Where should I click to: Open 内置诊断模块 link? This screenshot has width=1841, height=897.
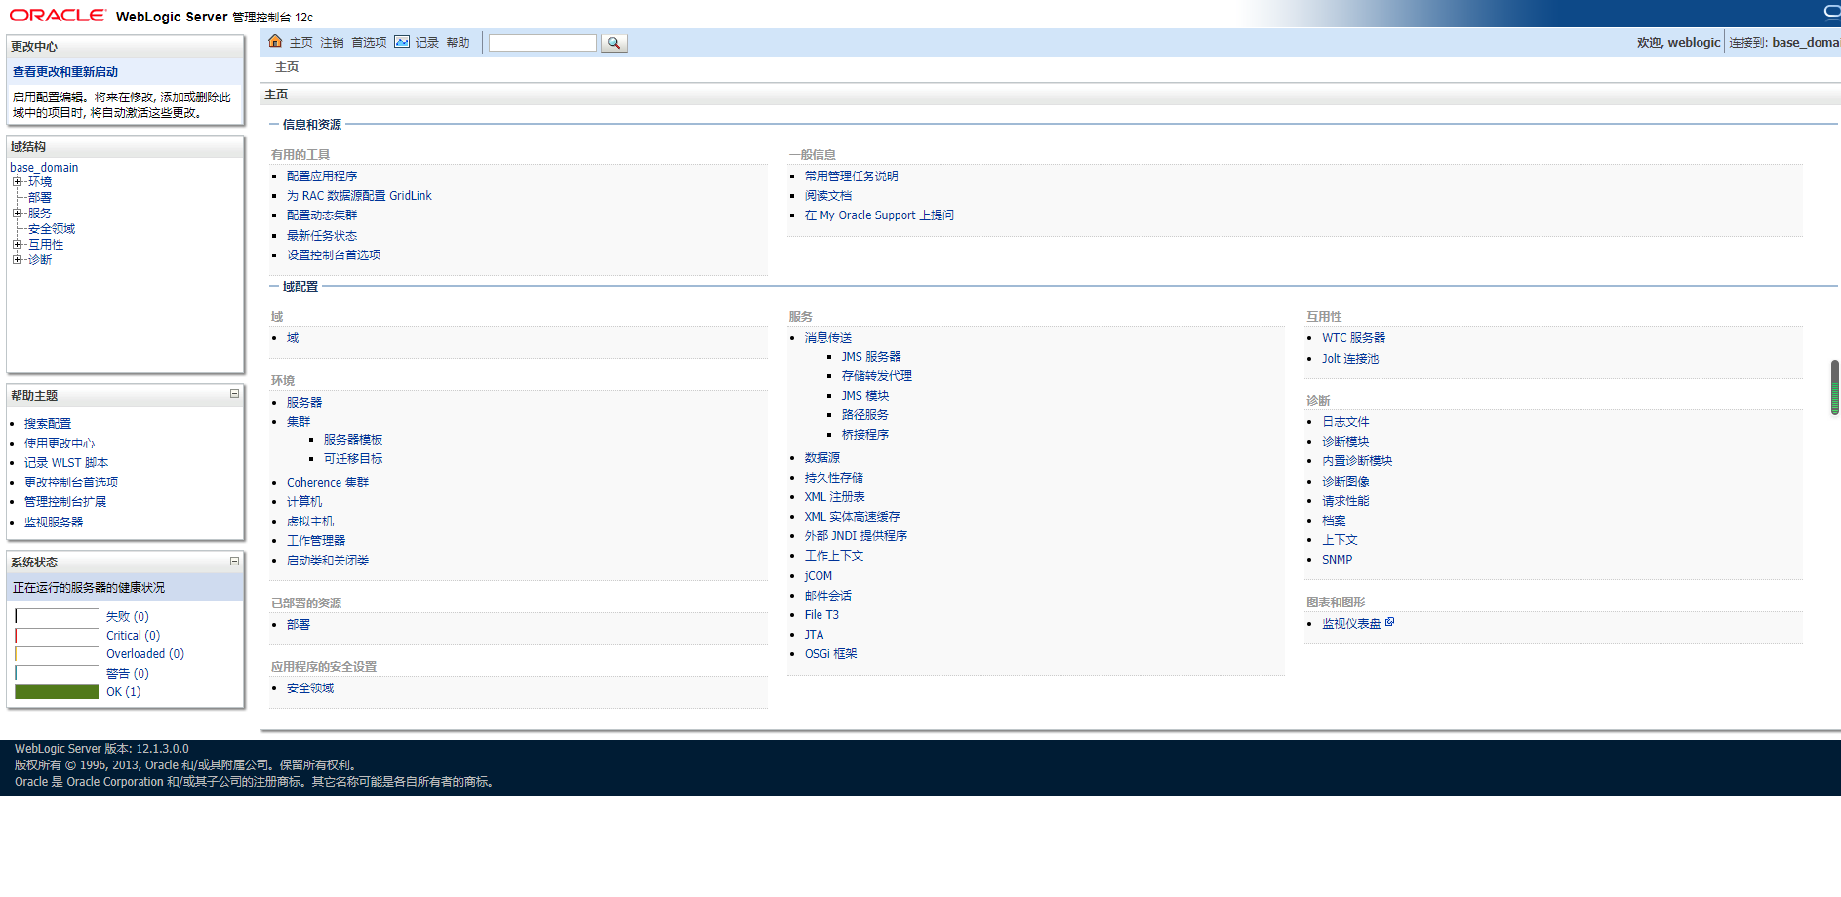coord(1357,461)
